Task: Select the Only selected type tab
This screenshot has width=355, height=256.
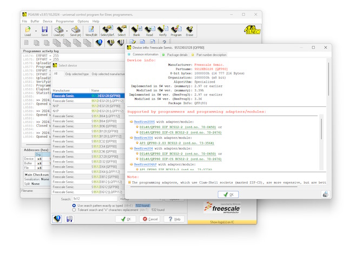Action: point(77,74)
